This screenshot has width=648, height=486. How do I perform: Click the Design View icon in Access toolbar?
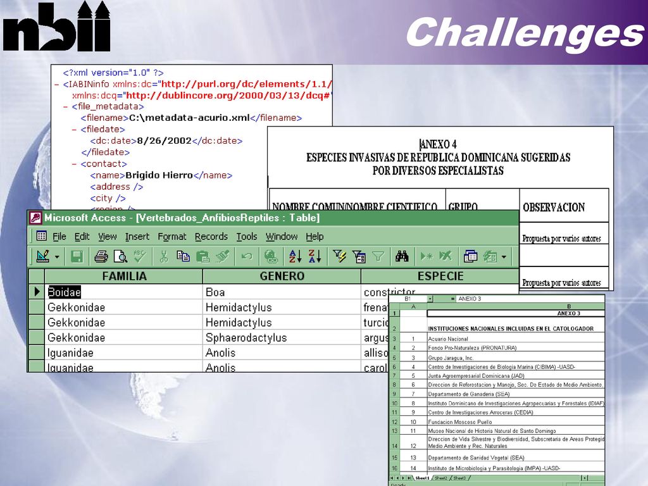(x=43, y=257)
